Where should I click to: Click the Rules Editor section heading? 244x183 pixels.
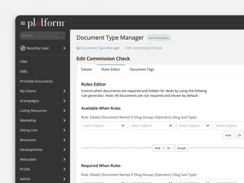(x=93, y=84)
